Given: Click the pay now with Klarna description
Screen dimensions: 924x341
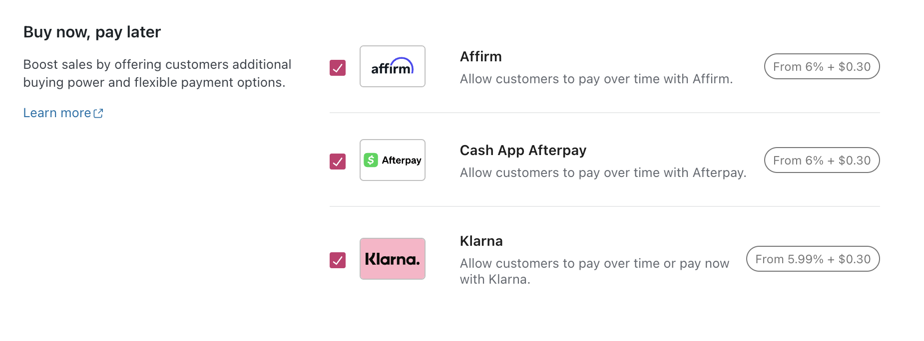Looking at the screenshot, I should tap(594, 271).
